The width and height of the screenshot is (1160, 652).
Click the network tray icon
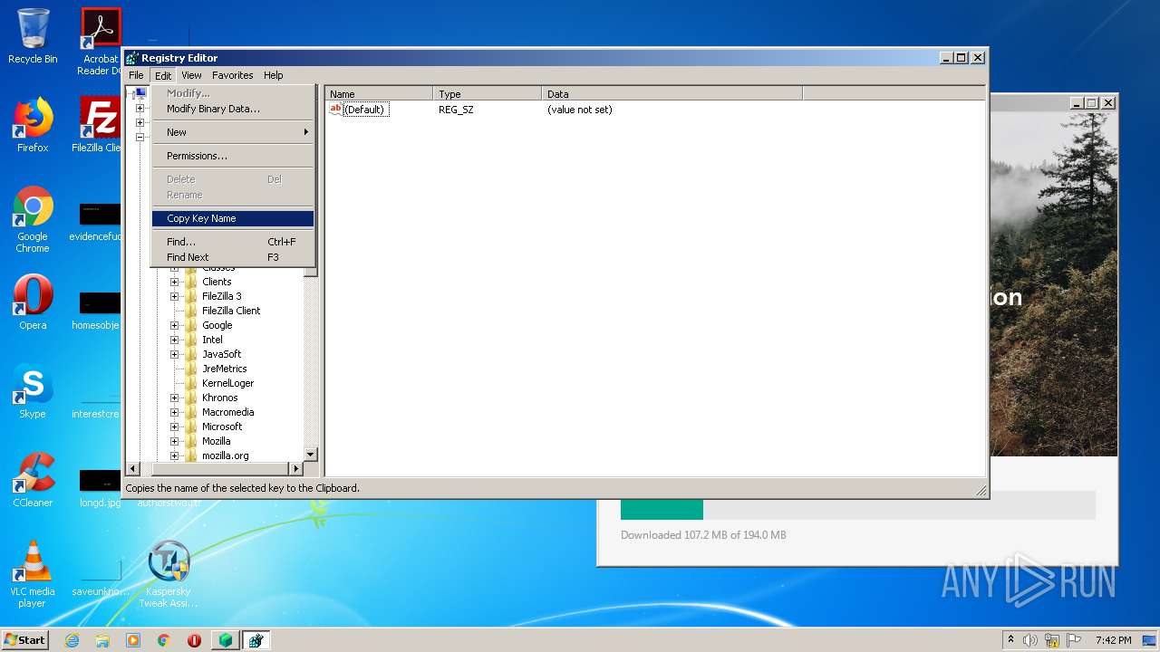pos(1052,640)
